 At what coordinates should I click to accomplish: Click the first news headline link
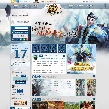click(45, 61)
